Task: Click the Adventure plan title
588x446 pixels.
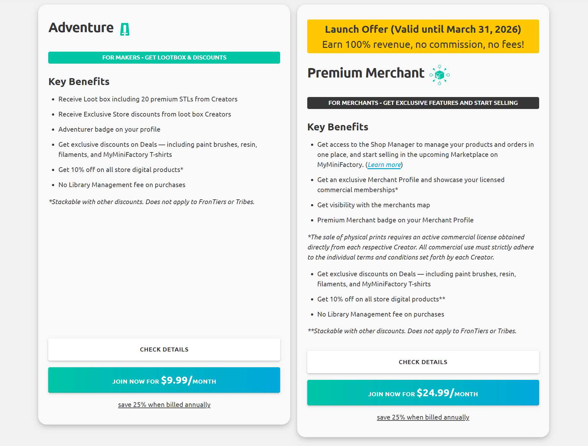Action: [x=81, y=28]
